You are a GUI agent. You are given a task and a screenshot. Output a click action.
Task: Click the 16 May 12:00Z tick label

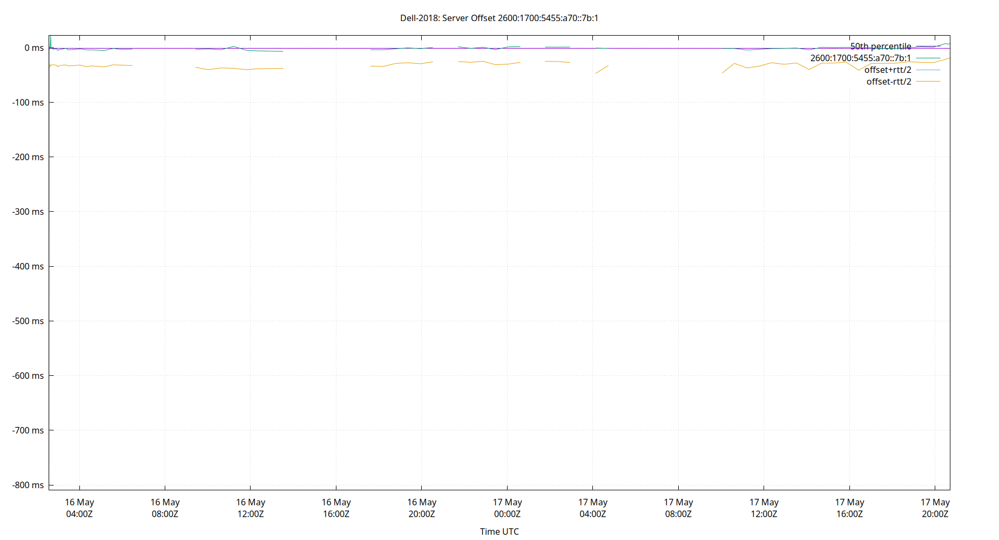(x=250, y=508)
